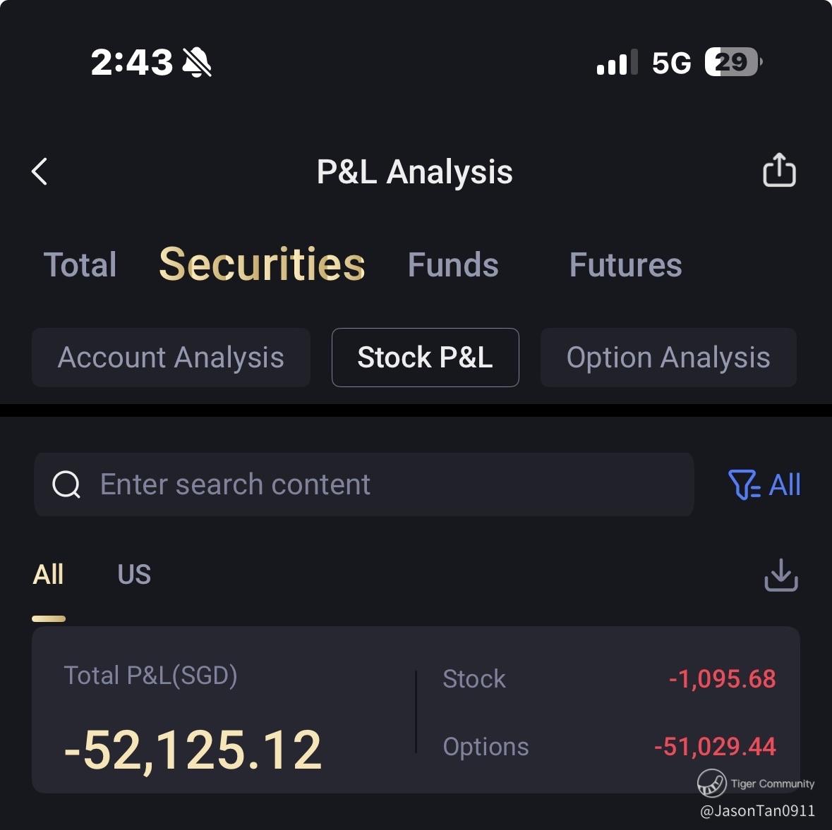832x830 pixels.
Task: Switch to the US market tab
Action: click(x=134, y=574)
